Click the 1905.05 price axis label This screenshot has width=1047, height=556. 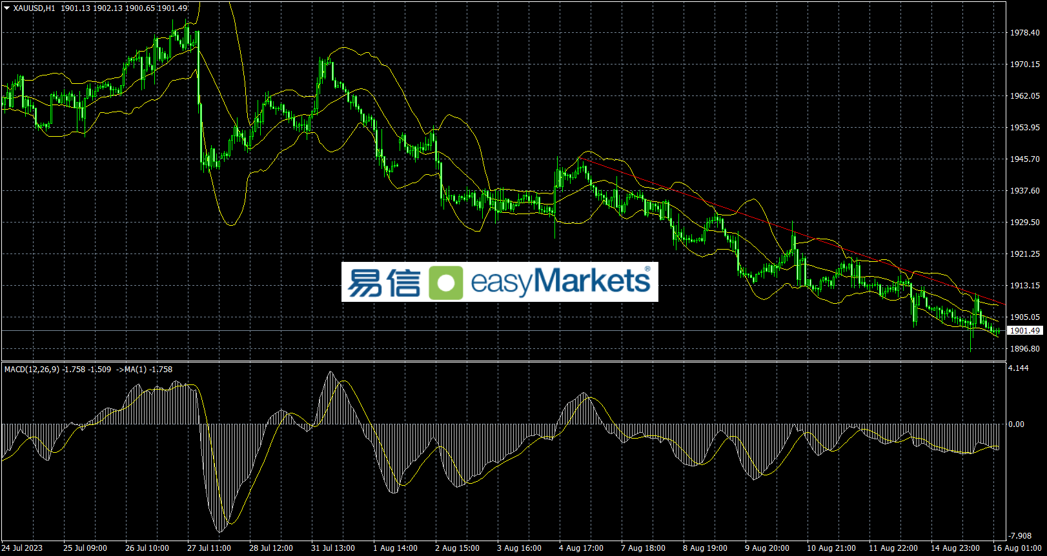[x=1025, y=317]
